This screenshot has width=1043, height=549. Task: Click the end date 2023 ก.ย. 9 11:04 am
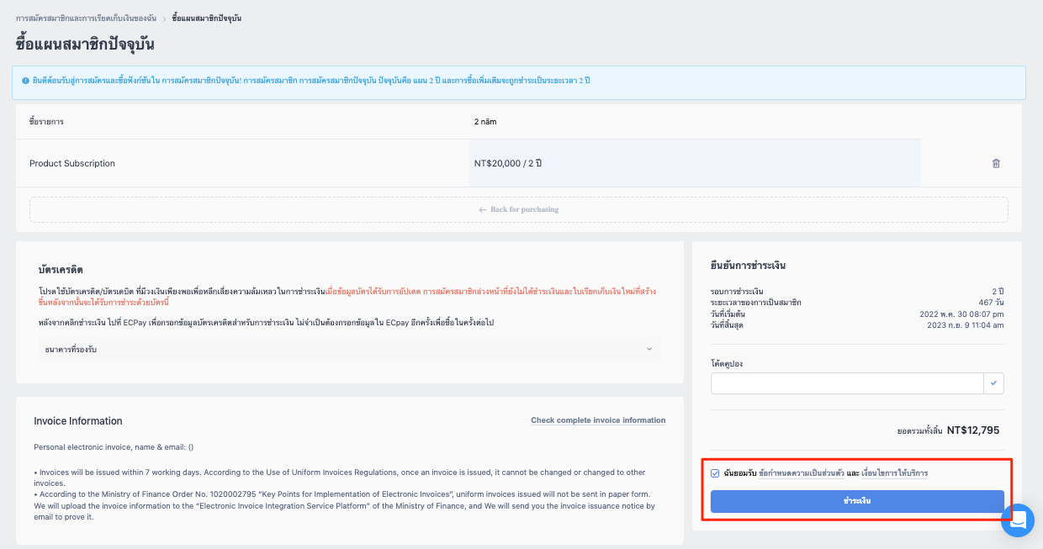[966, 325]
